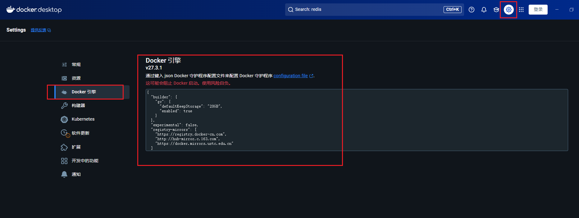Click the registry.docker-cn.com mirror URL
The height and width of the screenshot is (218, 579).
pos(191,134)
